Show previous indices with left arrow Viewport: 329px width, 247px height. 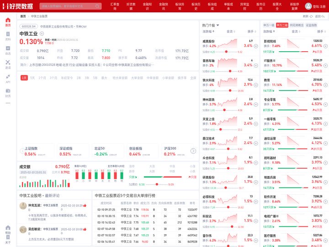click(22, 151)
